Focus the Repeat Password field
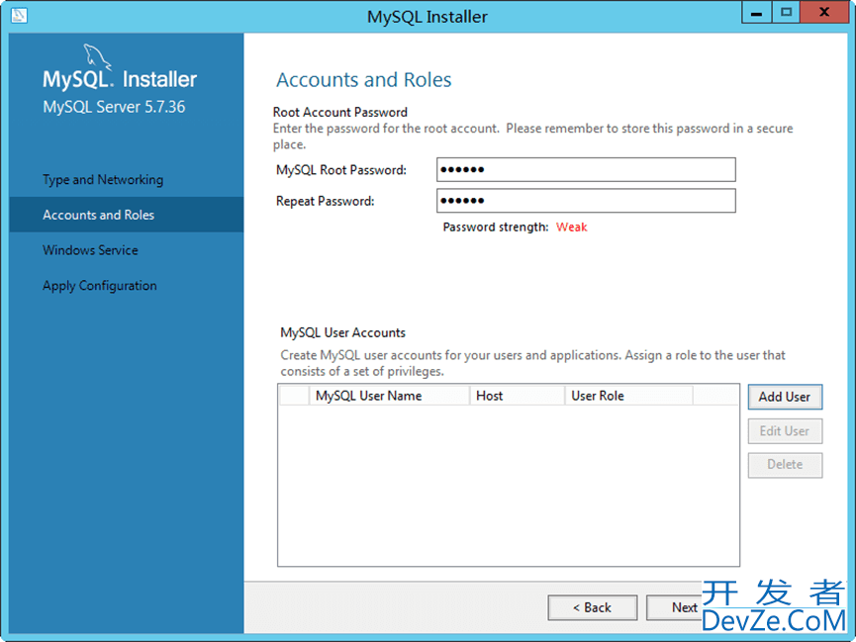The width and height of the screenshot is (856, 642). click(x=586, y=201)
